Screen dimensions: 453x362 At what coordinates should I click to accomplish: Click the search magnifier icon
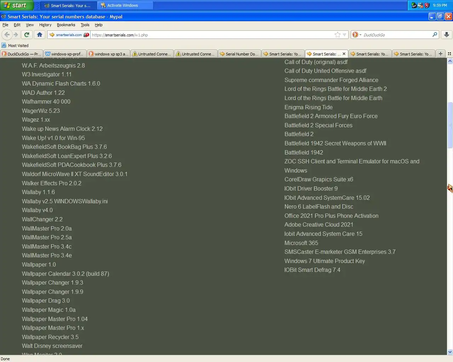pyautogui.click(x=435, y=34)
